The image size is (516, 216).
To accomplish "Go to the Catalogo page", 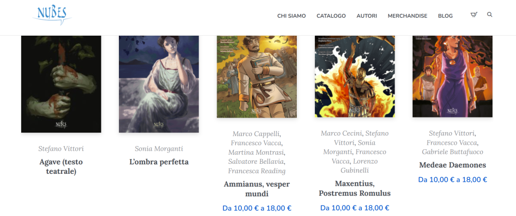I will click(x=331, y=16).
